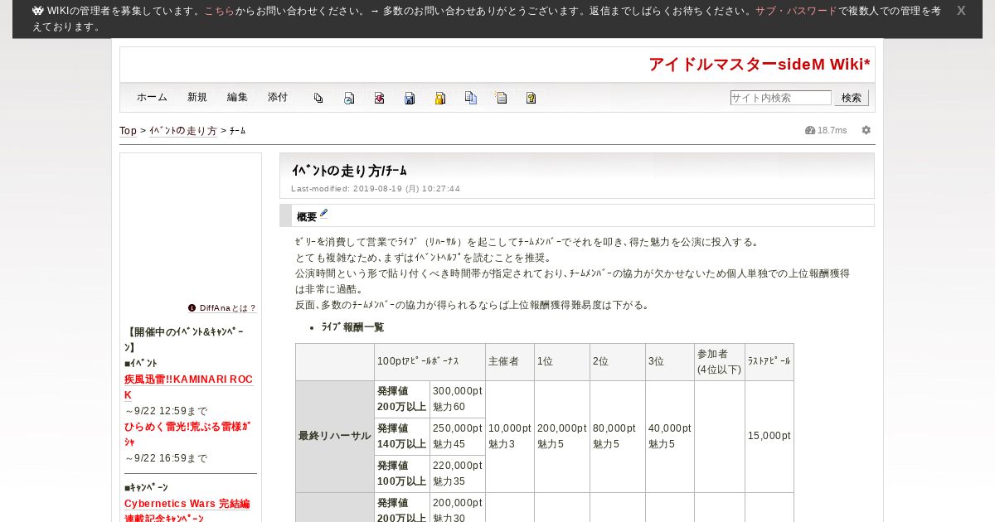Click the ｲﾍﾞﾝﾄの走り方/ﾁｰﾑ page heading
Viewport: 995px width, 522px height.
[x=349, y=171]
